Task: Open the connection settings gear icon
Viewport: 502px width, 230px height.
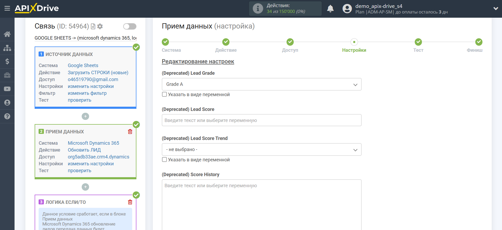Action: [x=100, y=26]
